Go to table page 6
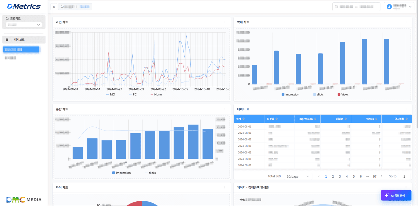Image resolution: width=418 pixels, height=206 pixels. [361, 176]
